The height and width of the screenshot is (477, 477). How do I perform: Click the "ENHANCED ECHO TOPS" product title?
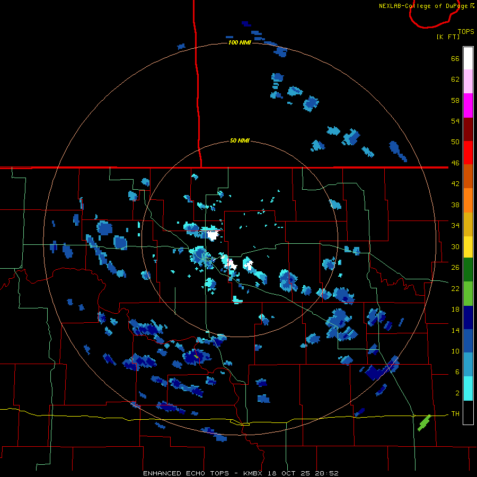186,473
